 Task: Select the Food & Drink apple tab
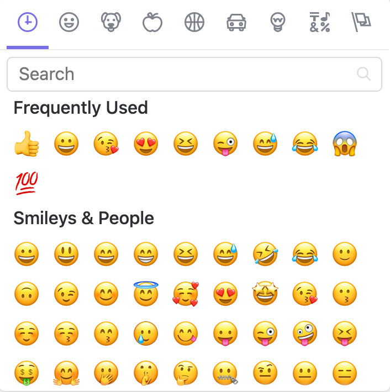152,23
